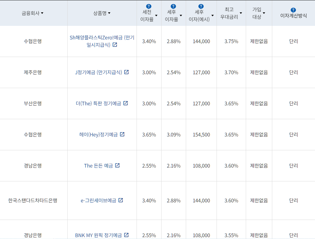This screenshot has width=315, height=239.
Task: Click 154,500 세후 이자 value
Action: coord(201,135)
